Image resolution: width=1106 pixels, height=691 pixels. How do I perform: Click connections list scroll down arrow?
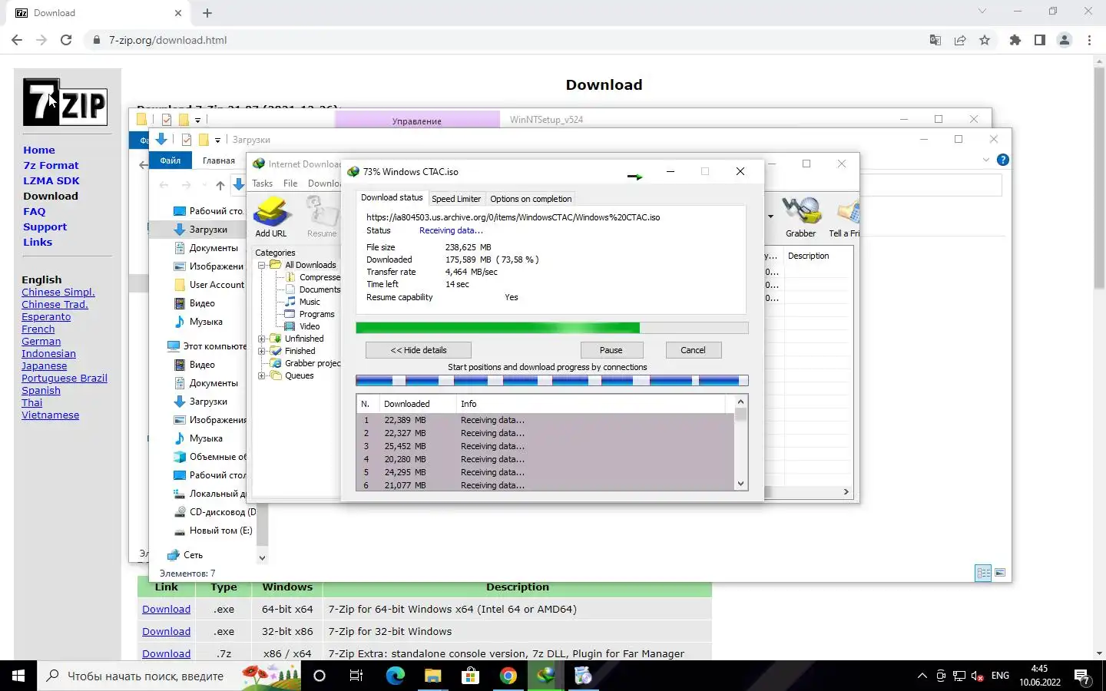point(740,484)
